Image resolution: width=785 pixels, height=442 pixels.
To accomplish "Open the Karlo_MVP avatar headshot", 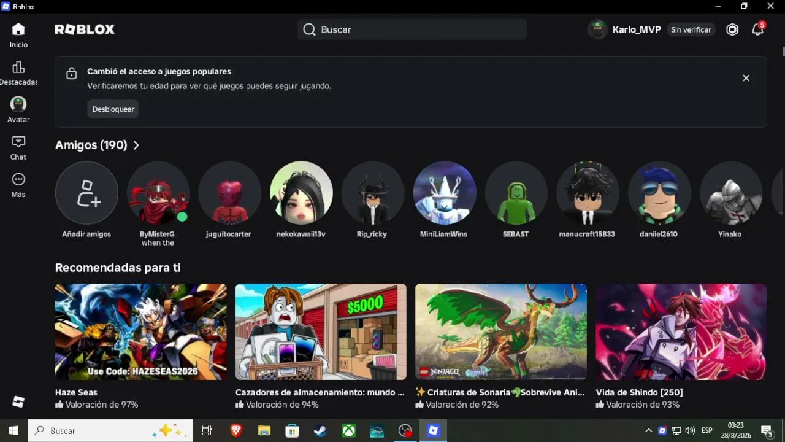I will coord(597,29).
